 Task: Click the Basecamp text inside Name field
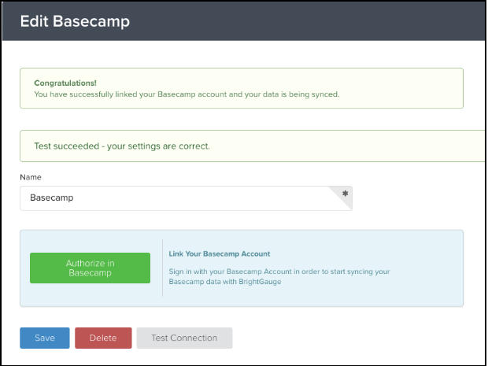(x=52, y=198)
